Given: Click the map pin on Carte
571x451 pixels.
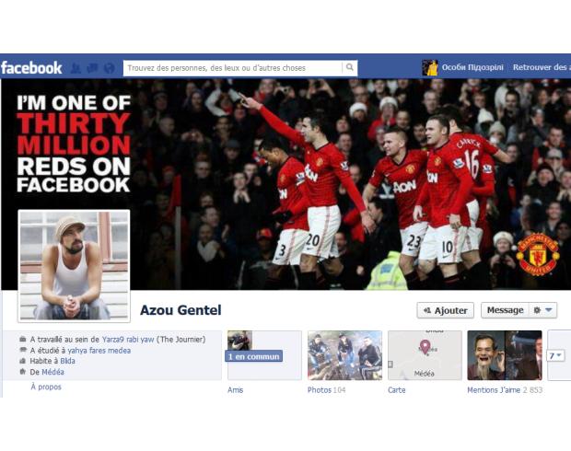Looking at the screenshot, I should click(x=425, y=346).
